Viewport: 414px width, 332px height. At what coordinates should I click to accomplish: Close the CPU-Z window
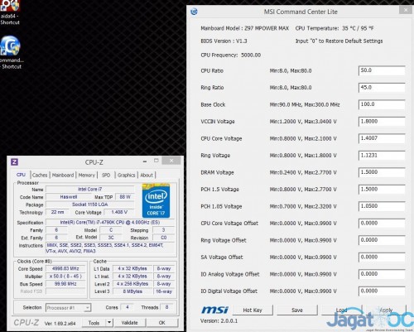pyautogui.click(x=171, y=161)
